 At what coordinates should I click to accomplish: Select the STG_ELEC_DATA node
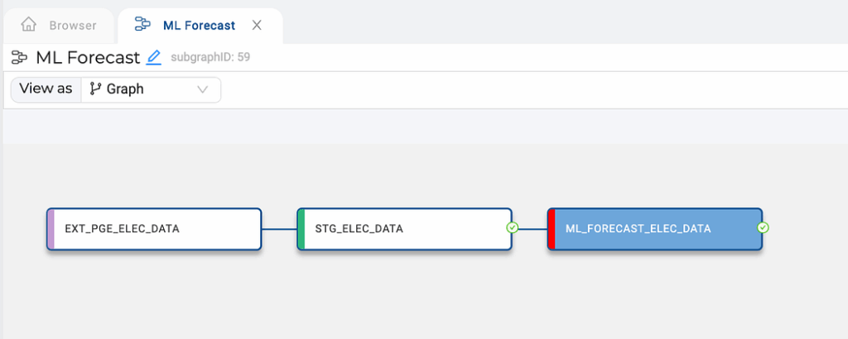pos(404,229)
